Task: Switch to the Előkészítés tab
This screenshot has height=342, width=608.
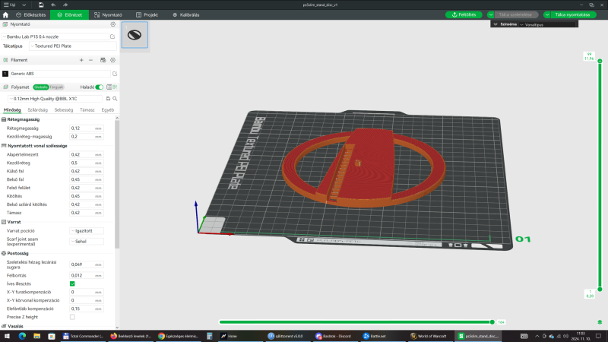Action: click(x=30, y=14)
